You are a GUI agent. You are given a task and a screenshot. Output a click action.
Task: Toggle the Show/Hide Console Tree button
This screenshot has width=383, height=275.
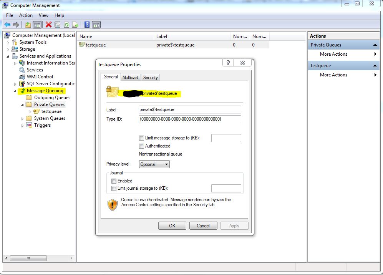click(x=37, y=25)
